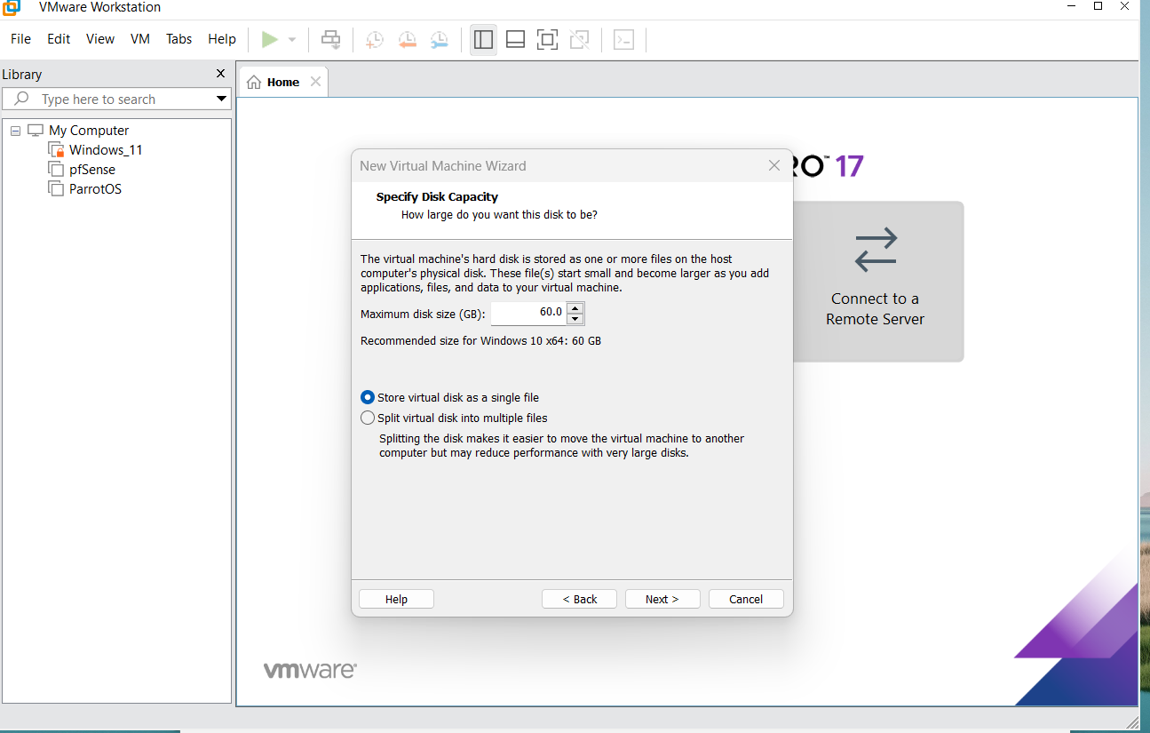Select the Windows_11 virtual machine
Viewport: 1150px width, 733px height.
(x=106, y=149)
